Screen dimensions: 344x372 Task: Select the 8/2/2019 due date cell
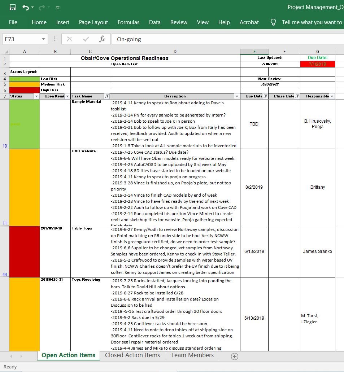(x=254, y=187)
